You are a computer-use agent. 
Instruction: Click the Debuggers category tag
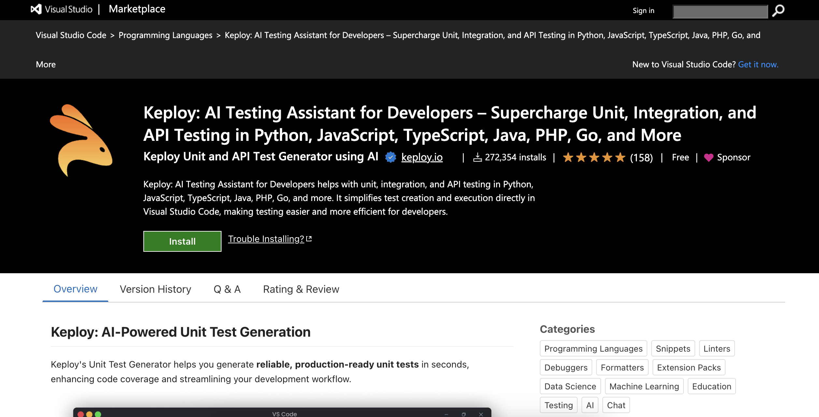(566, 368)
